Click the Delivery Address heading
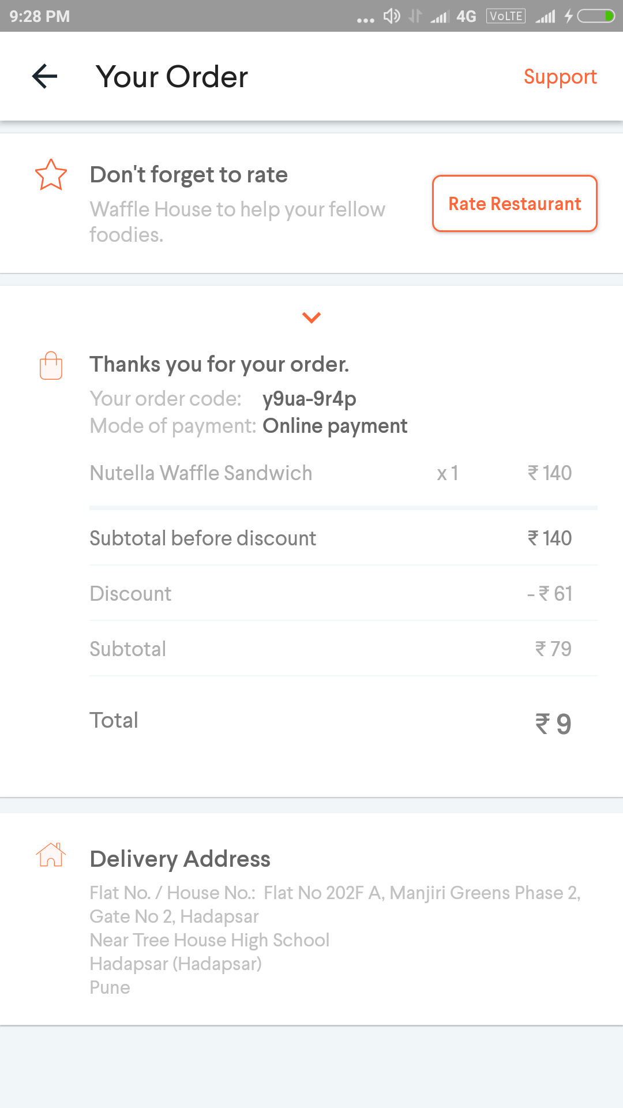The image size is (623, 1108). coord(180,859)
